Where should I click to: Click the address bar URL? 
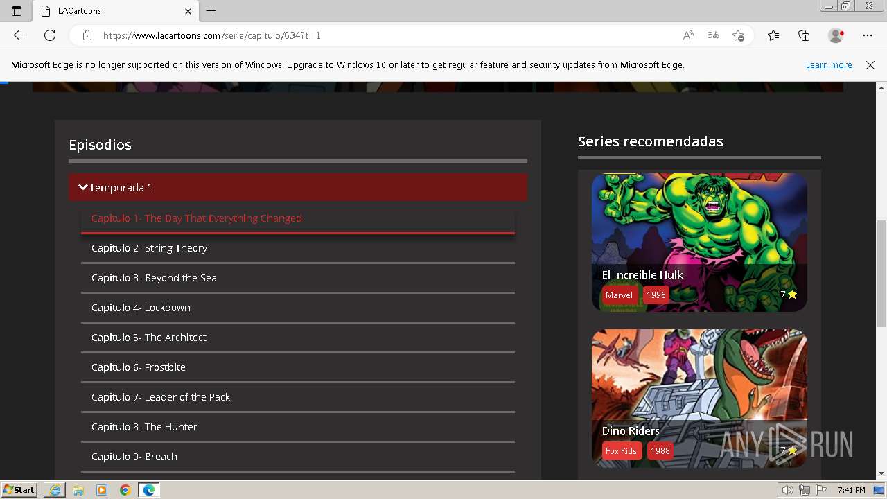pyautogui.click(x=212, y=35)
